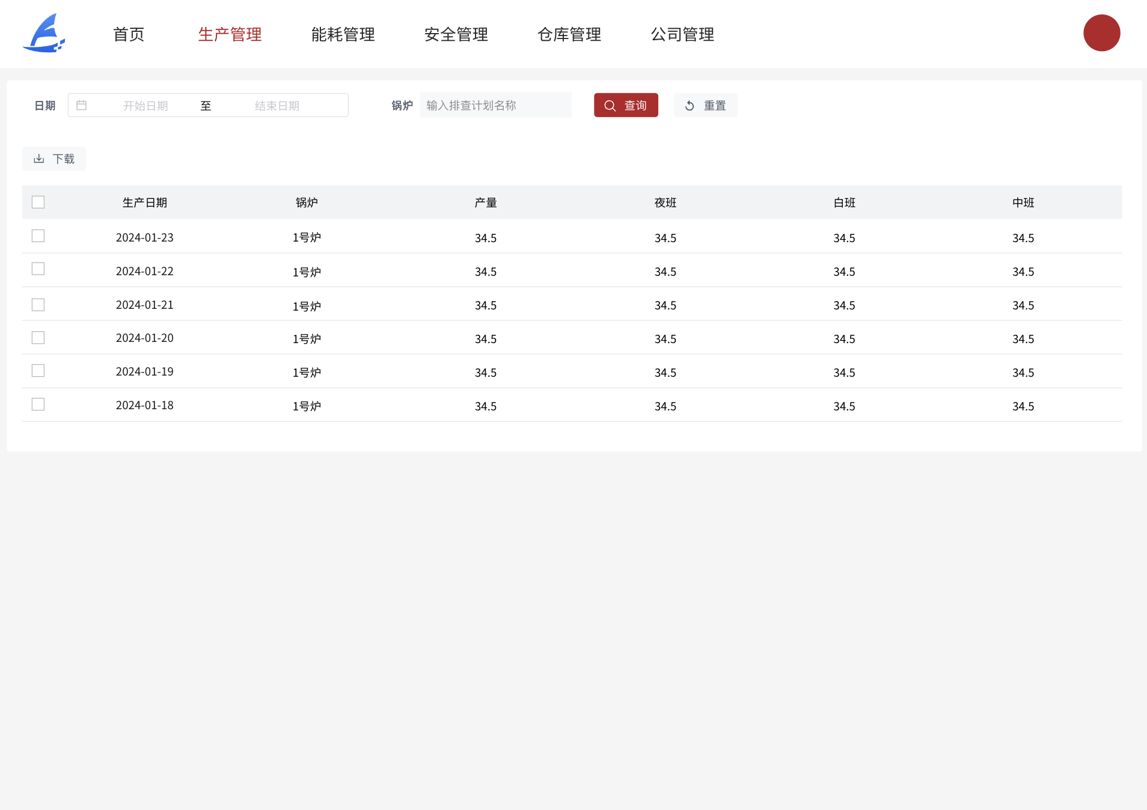Open the red user avatar
Screen dimensions: 1147x810
[1101, 33]
